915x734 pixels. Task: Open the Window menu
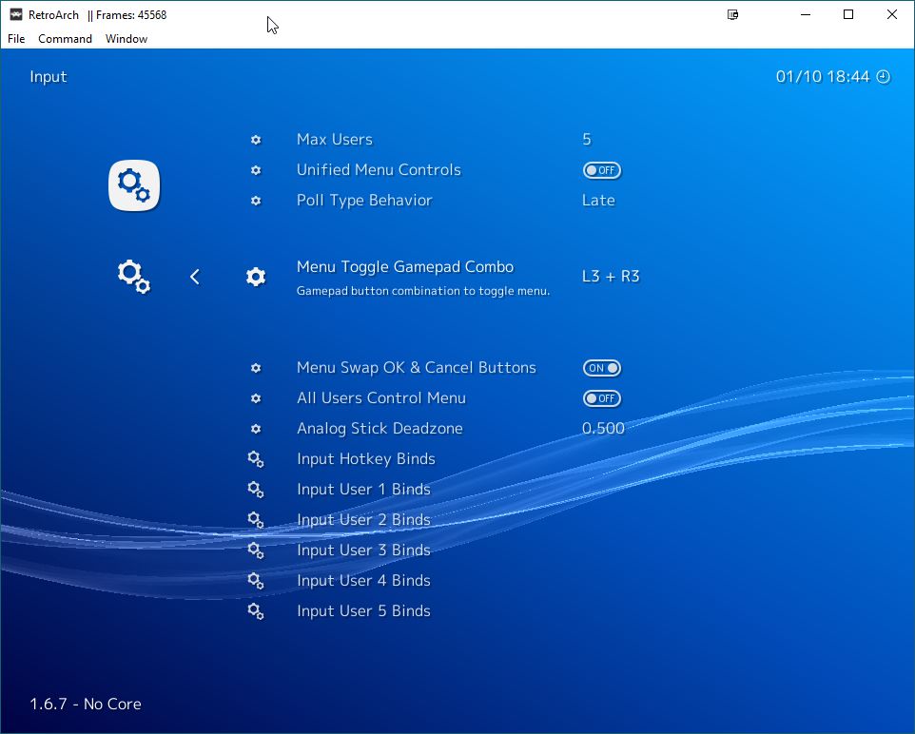(127, 38)
